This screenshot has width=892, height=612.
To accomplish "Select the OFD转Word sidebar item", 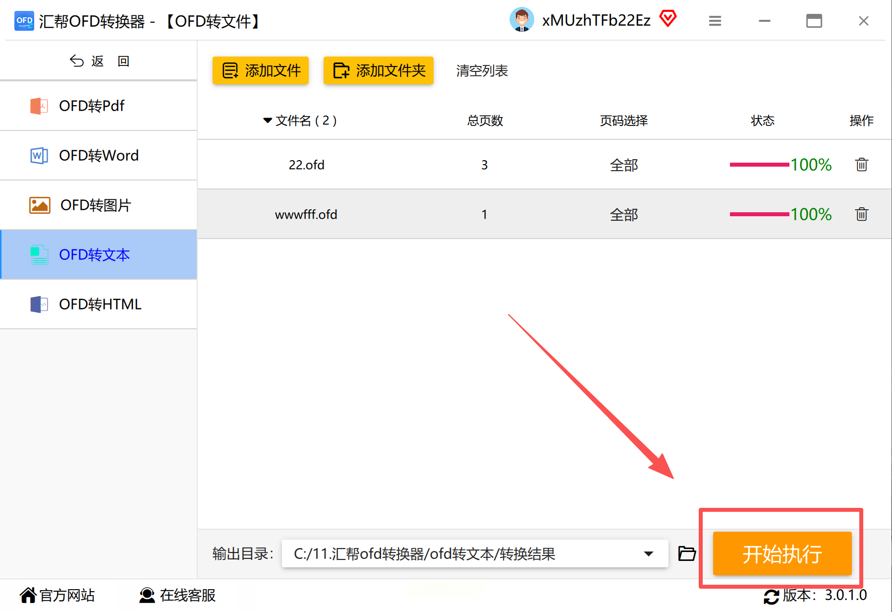I will point(99,155).
